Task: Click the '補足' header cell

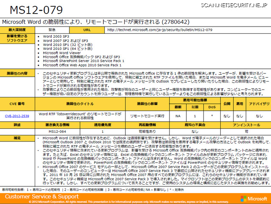Action: click(17, 138)
